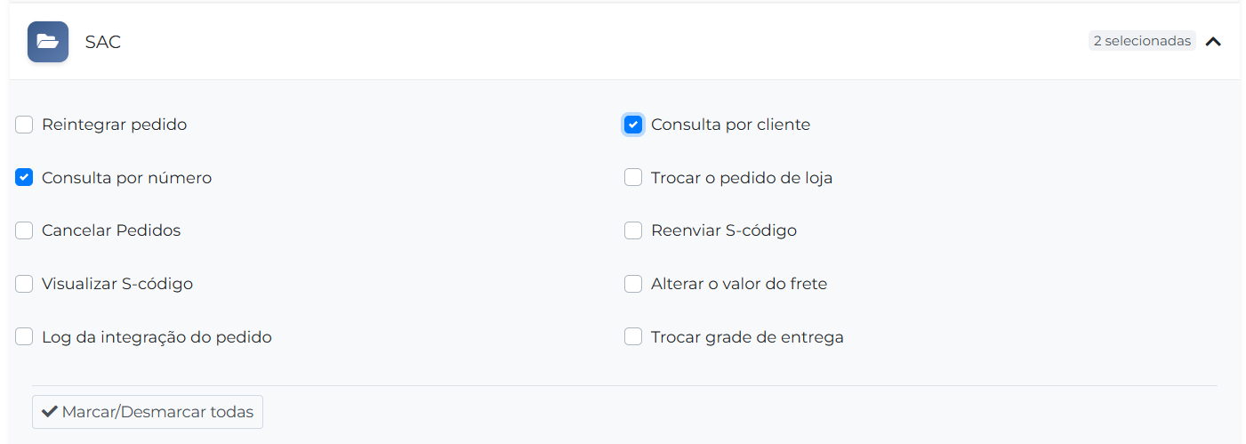Click the 'Trocar grade de entrega' label

tap(747, 337)
